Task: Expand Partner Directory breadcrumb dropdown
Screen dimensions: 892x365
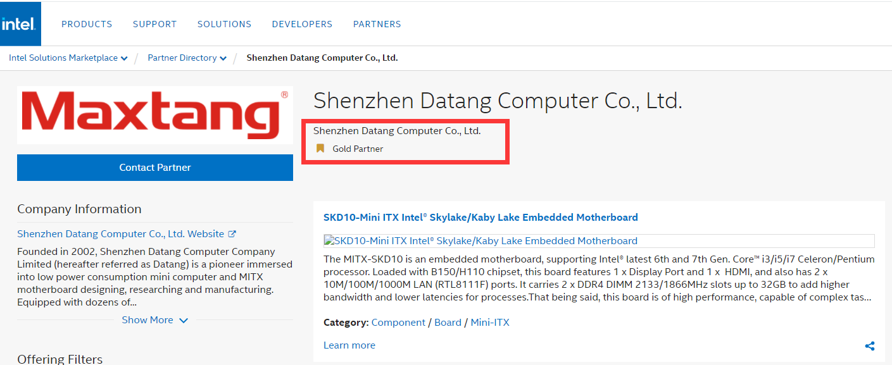Action: click(223, 58)
